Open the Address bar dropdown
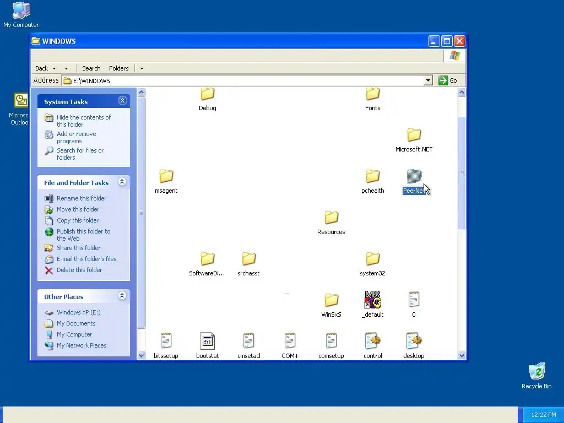The width and height of the screenshot is (564, 423). [427, 80]
